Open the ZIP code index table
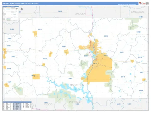The width and height of the screenshot is (151, 113). pos(17,106)
